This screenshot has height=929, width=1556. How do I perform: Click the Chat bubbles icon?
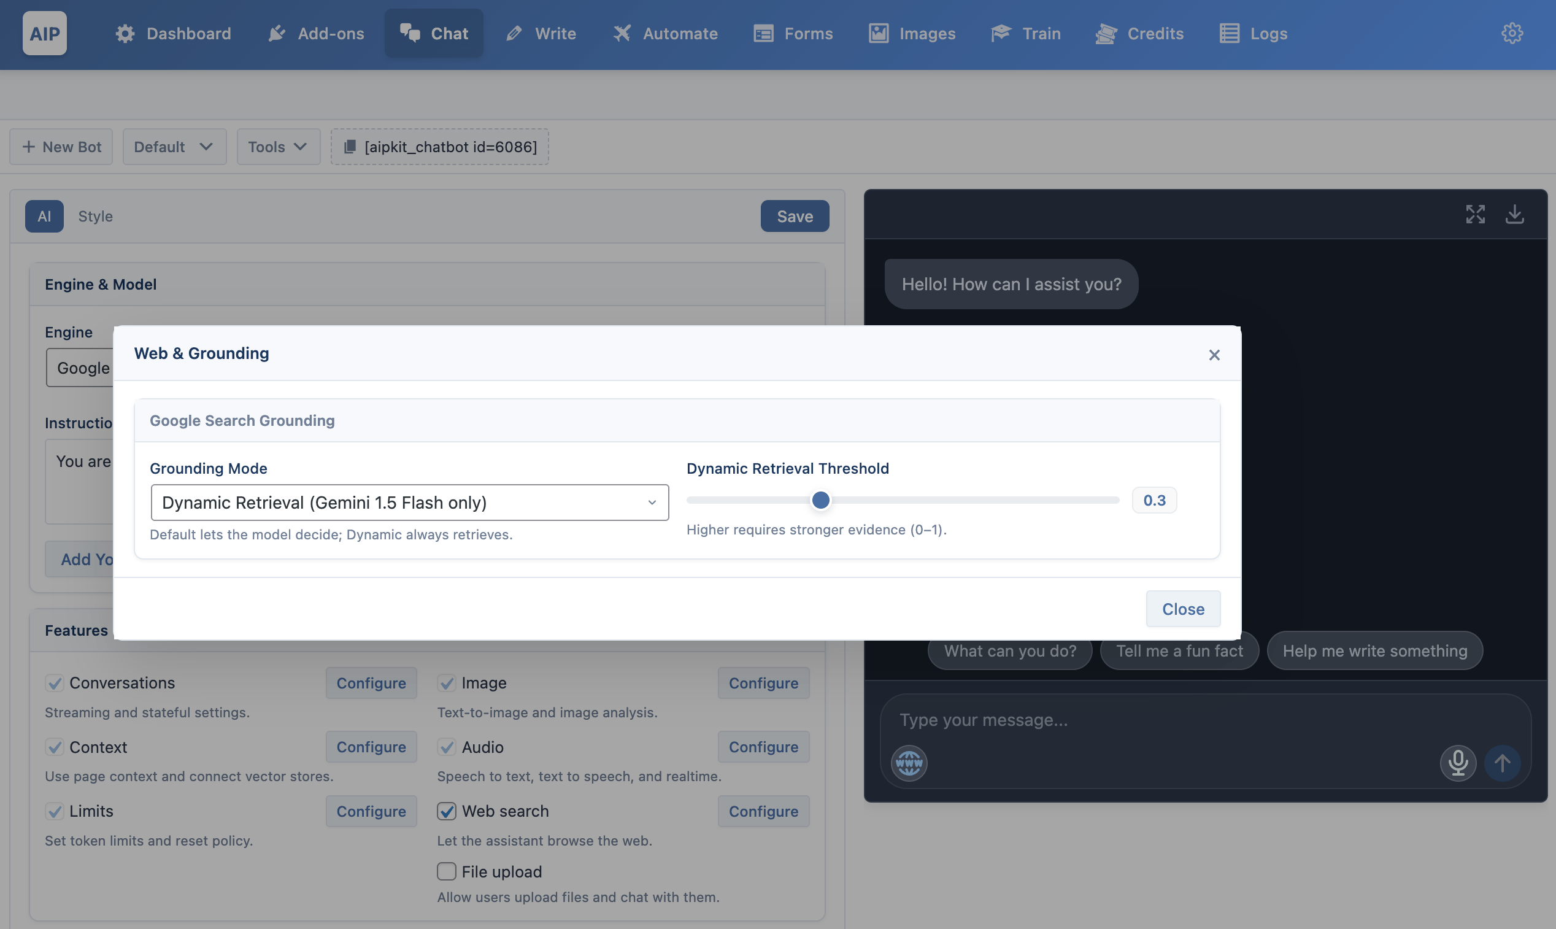click(x=410, y=33)
